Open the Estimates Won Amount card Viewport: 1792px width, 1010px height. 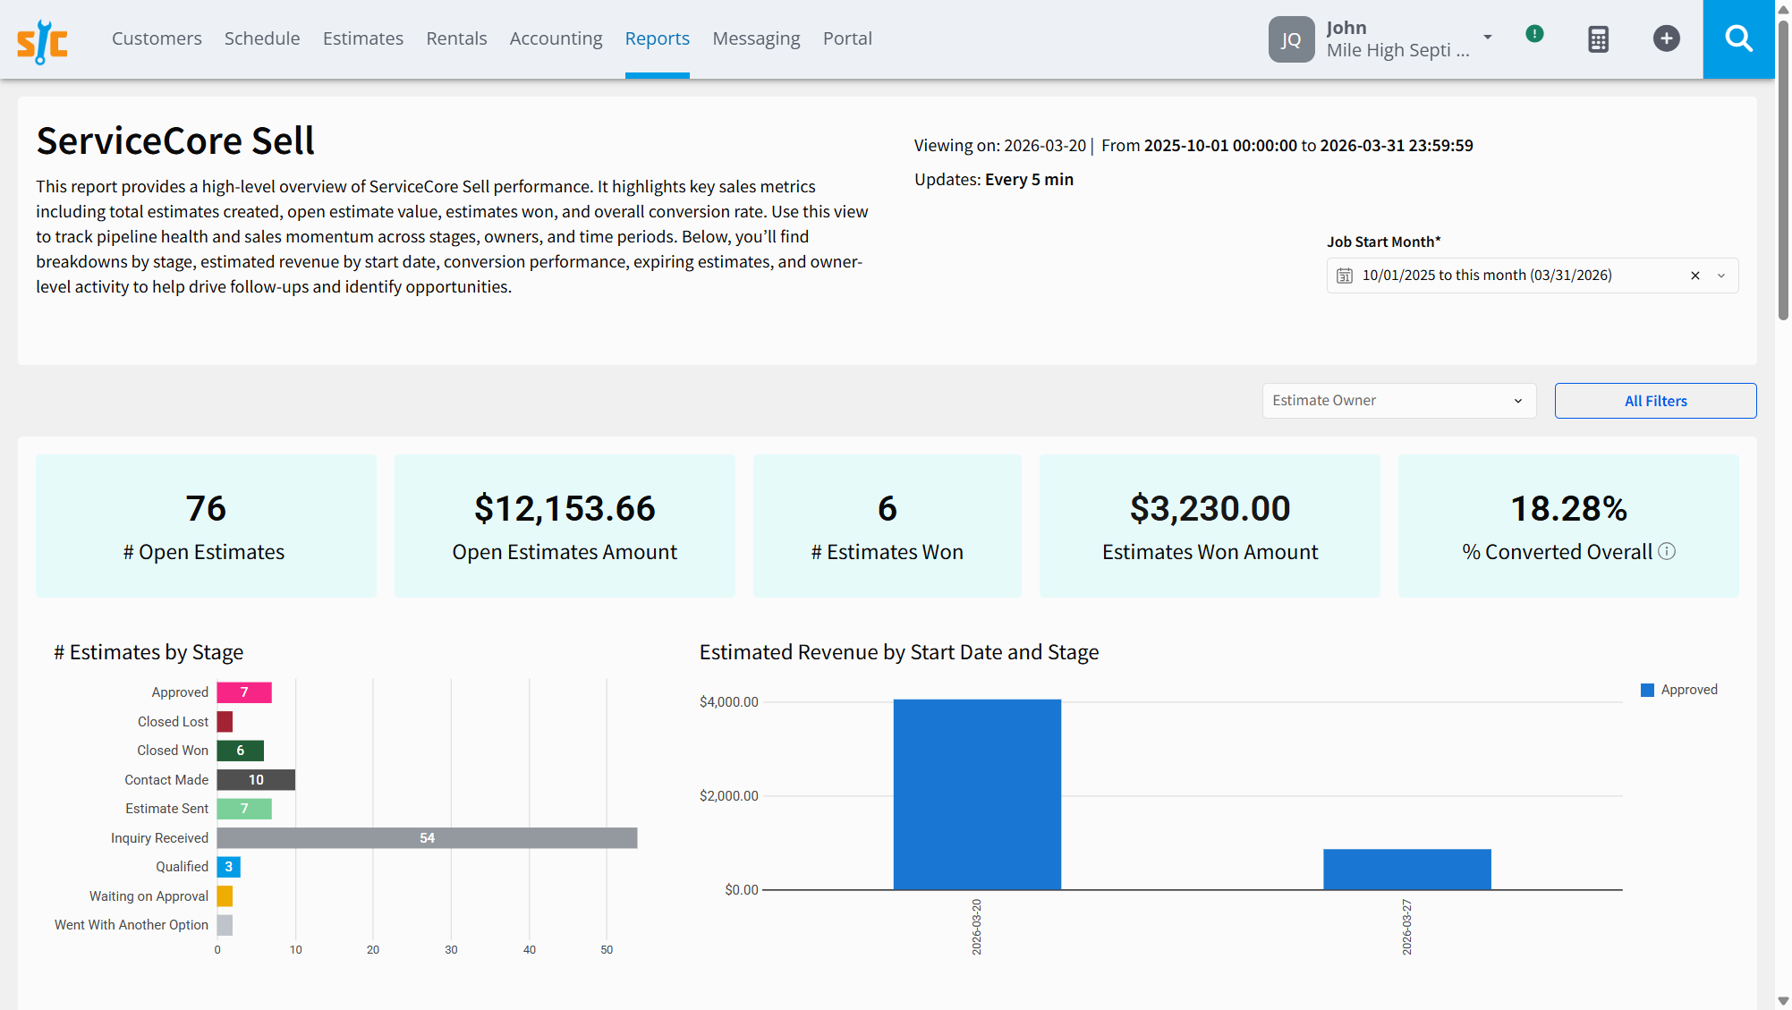point(1210,526)
